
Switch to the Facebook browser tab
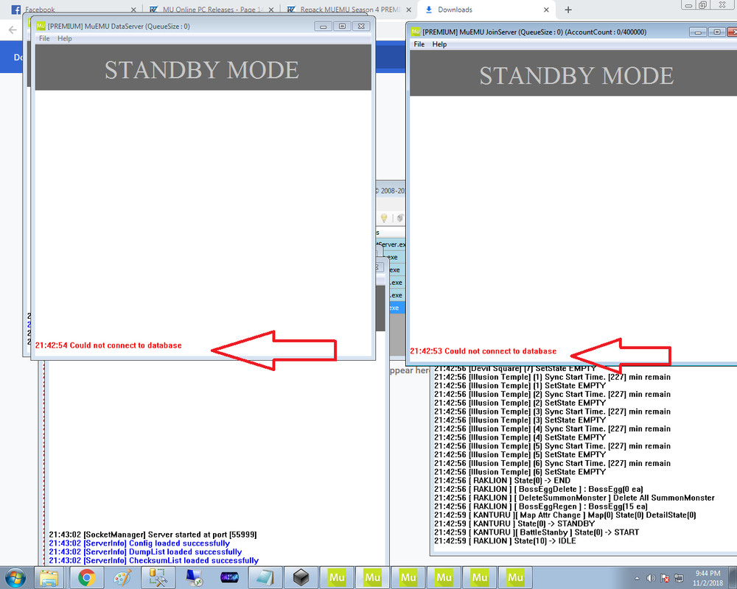[x=73, y=10]
